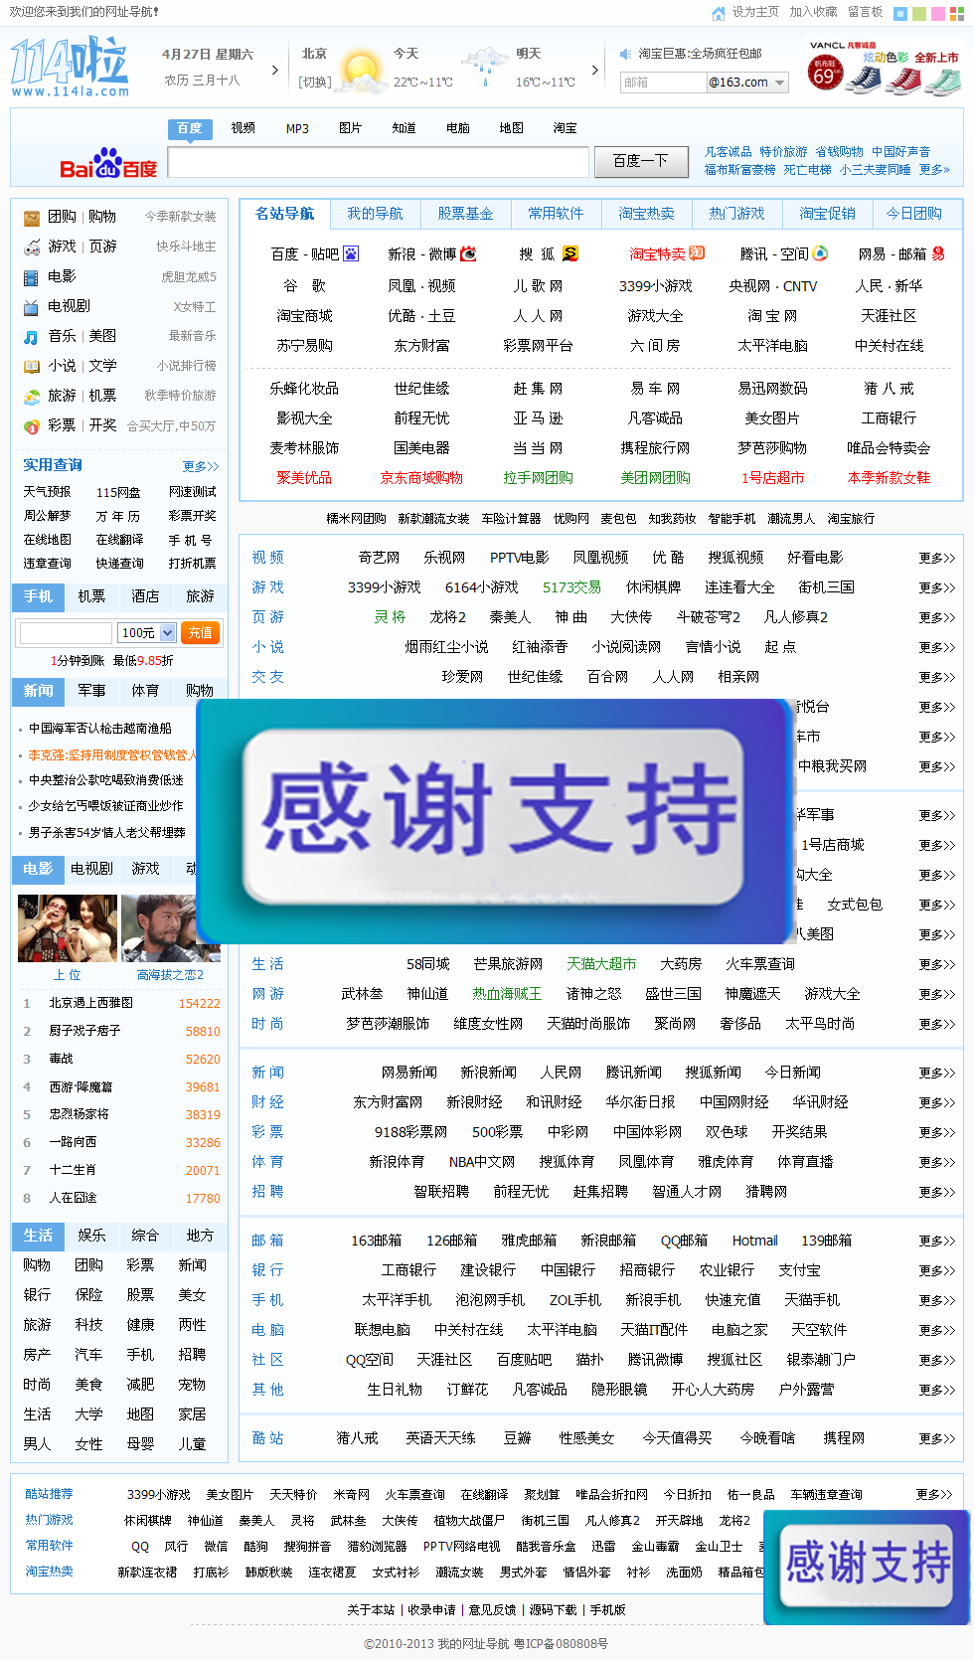Click the VANCL canvas shoes ad banner

point(884,68)
